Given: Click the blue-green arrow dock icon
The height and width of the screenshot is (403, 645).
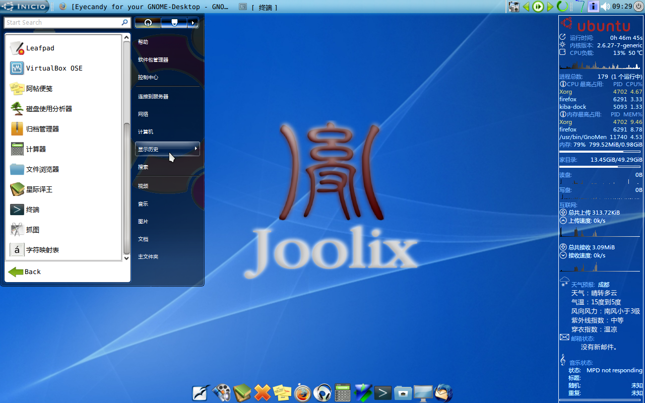Looking at the screenshot, I should [363, 393].
